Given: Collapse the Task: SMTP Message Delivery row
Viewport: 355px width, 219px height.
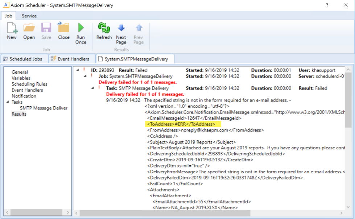Looking at the screenshot, I should click(92, 88).
